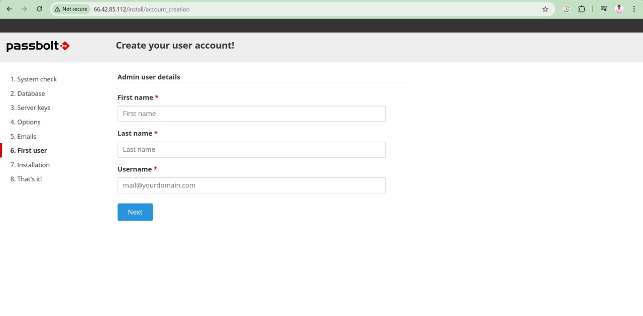643x316 pixels.
Task: Open the Extensions puzzle icon
Action: tap(582, 9)
